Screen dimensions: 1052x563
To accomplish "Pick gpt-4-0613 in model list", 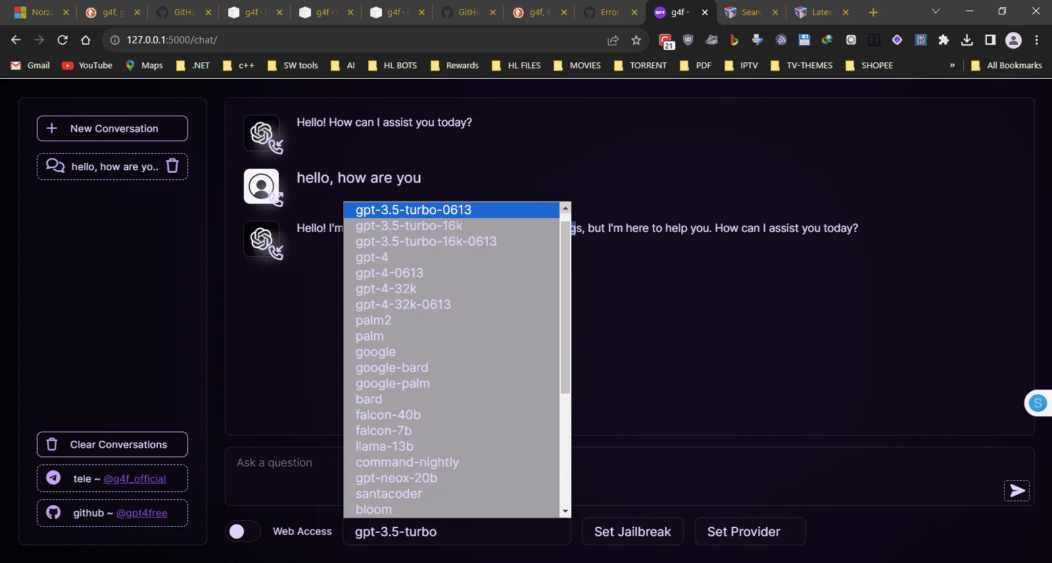I will 452,273.
